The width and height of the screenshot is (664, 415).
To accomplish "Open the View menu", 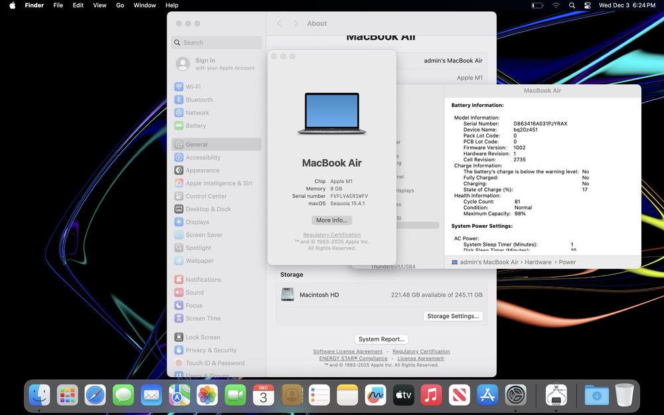I will click(x=100, y=5).
